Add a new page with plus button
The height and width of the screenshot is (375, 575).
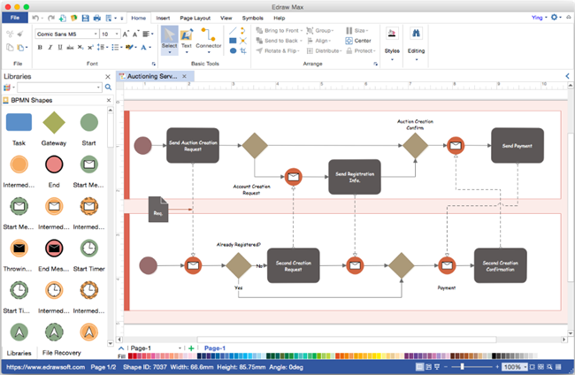pos(192,348)
